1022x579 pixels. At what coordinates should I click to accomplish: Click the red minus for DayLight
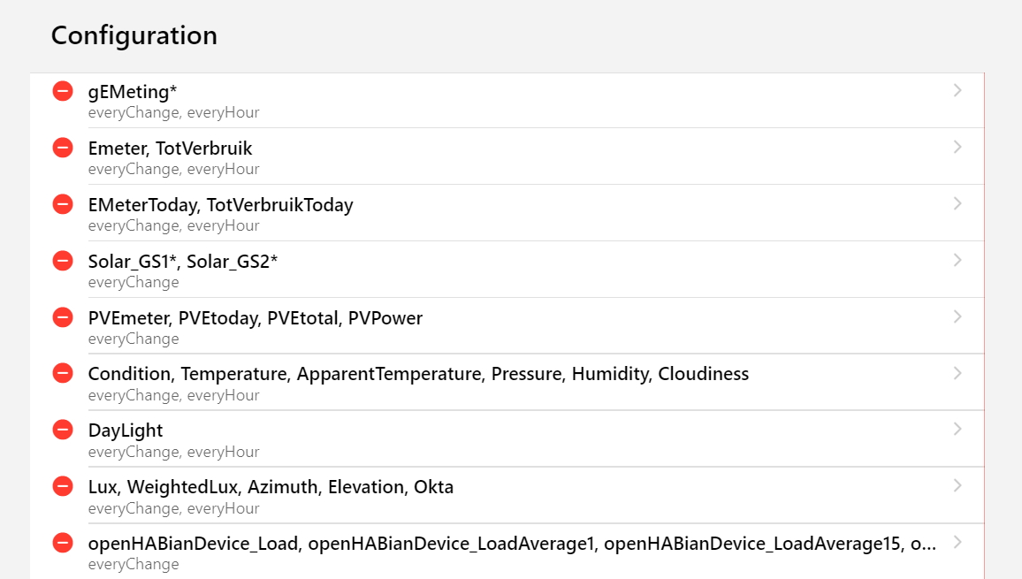coord(63,430)
